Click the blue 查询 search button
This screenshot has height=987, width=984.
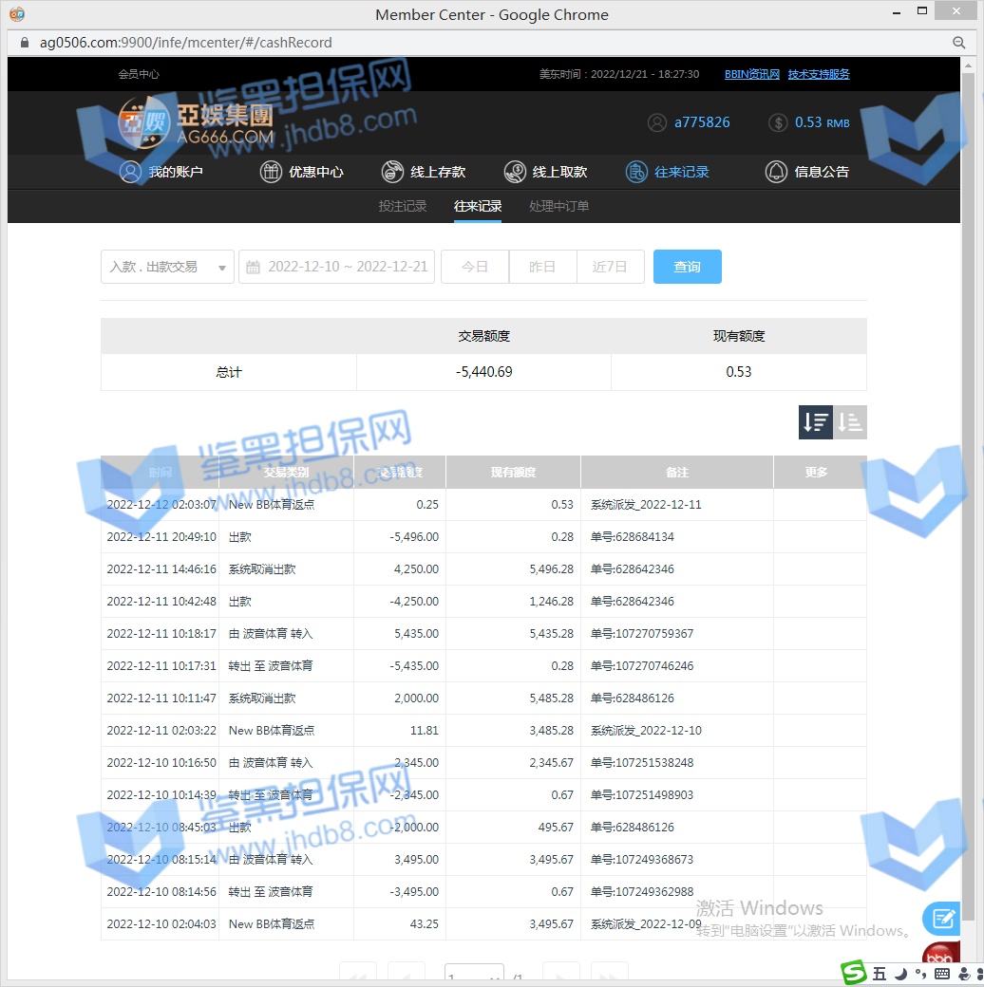(x=687, y=267)
